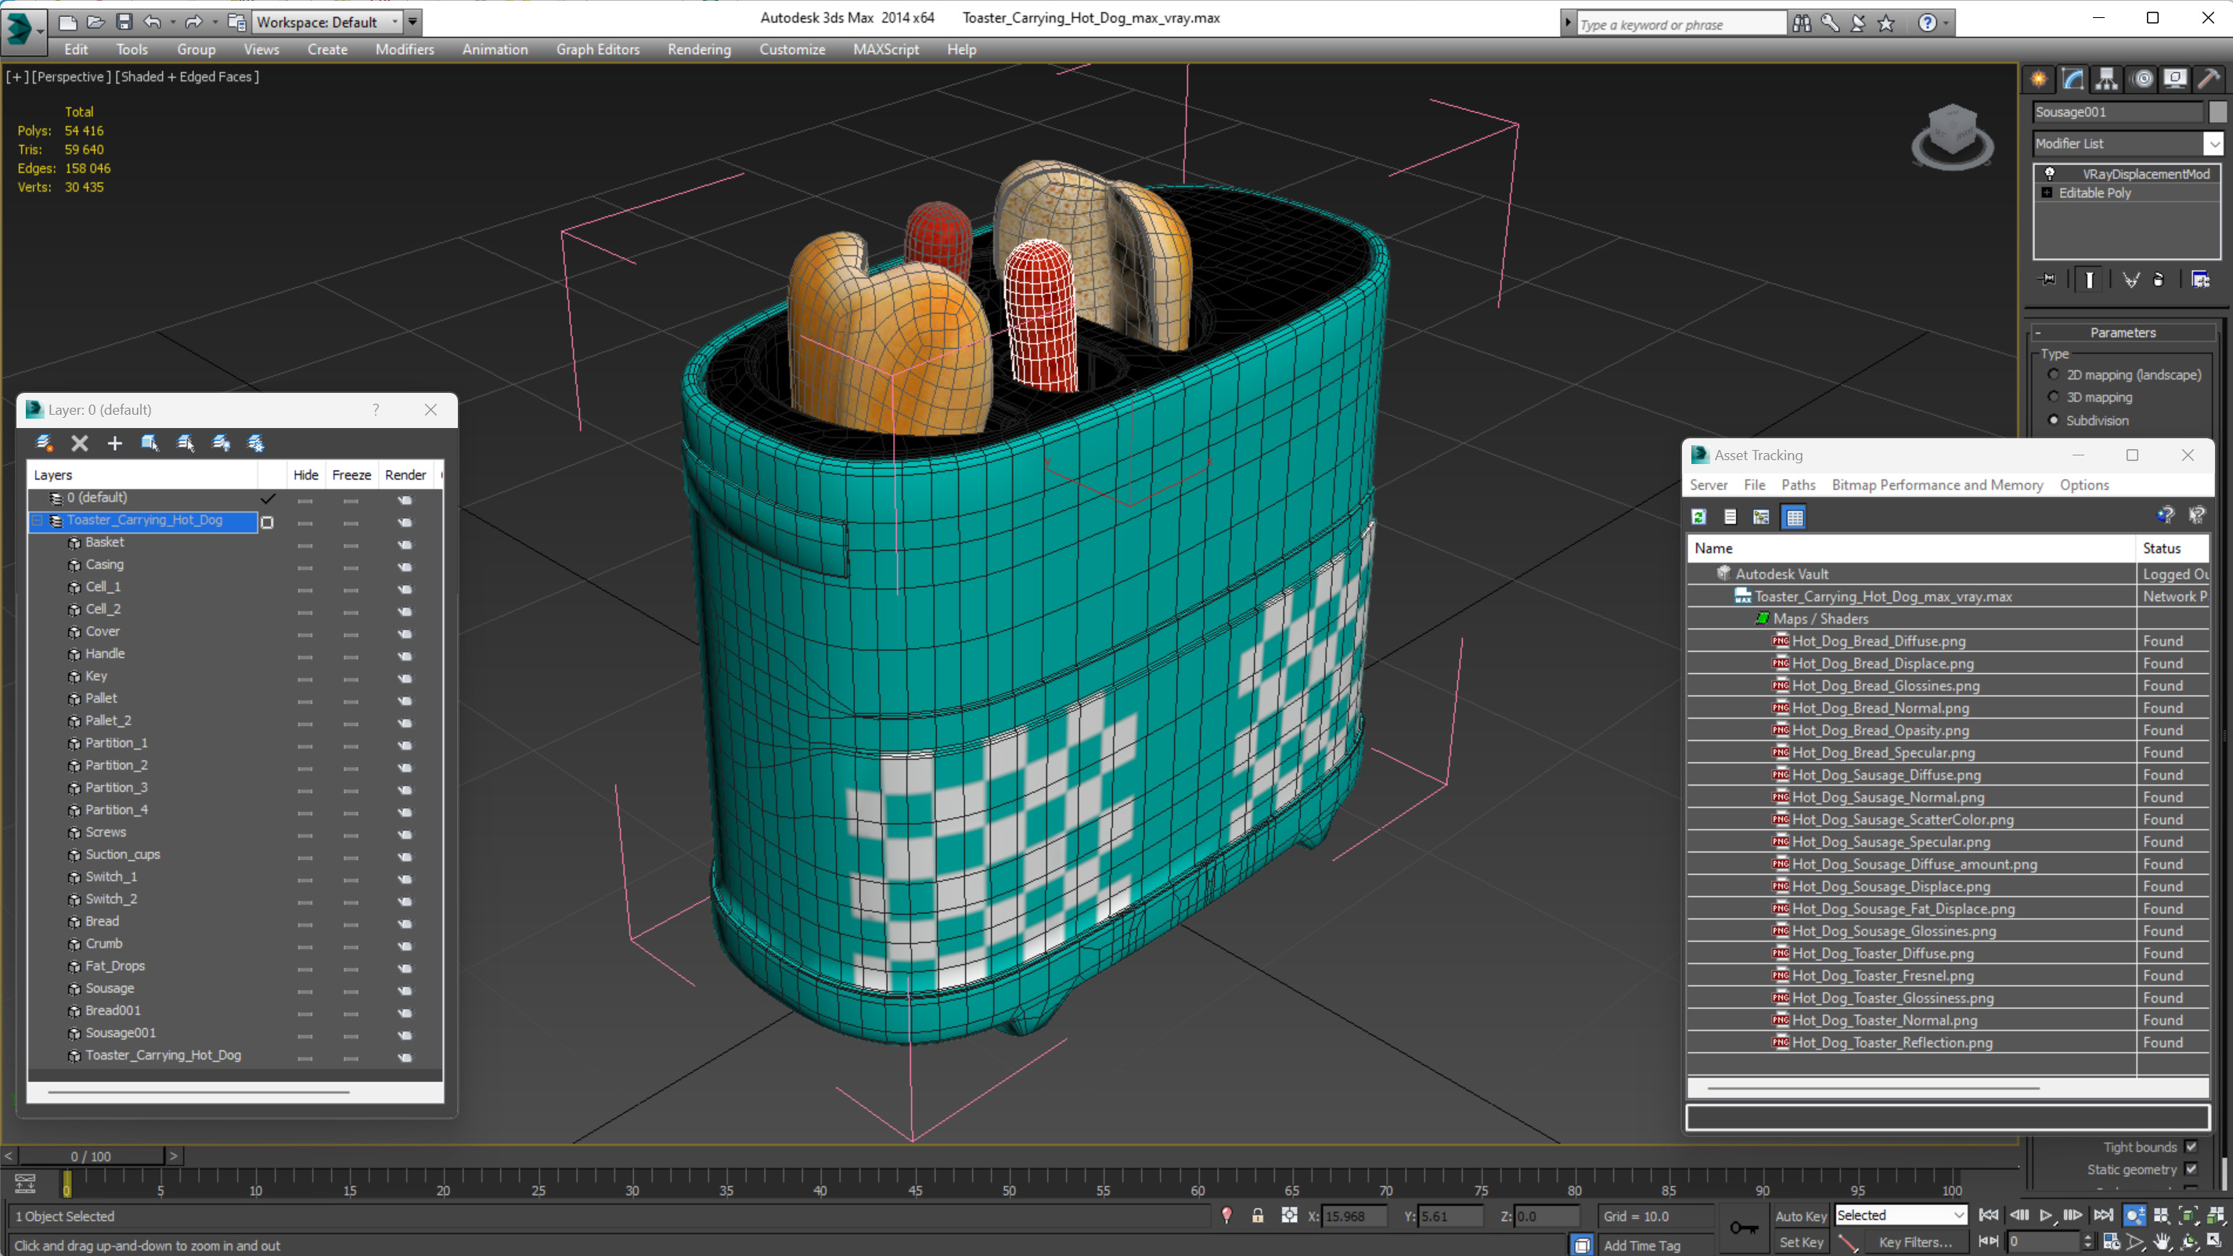Open the Create command panel tab

2039,80
